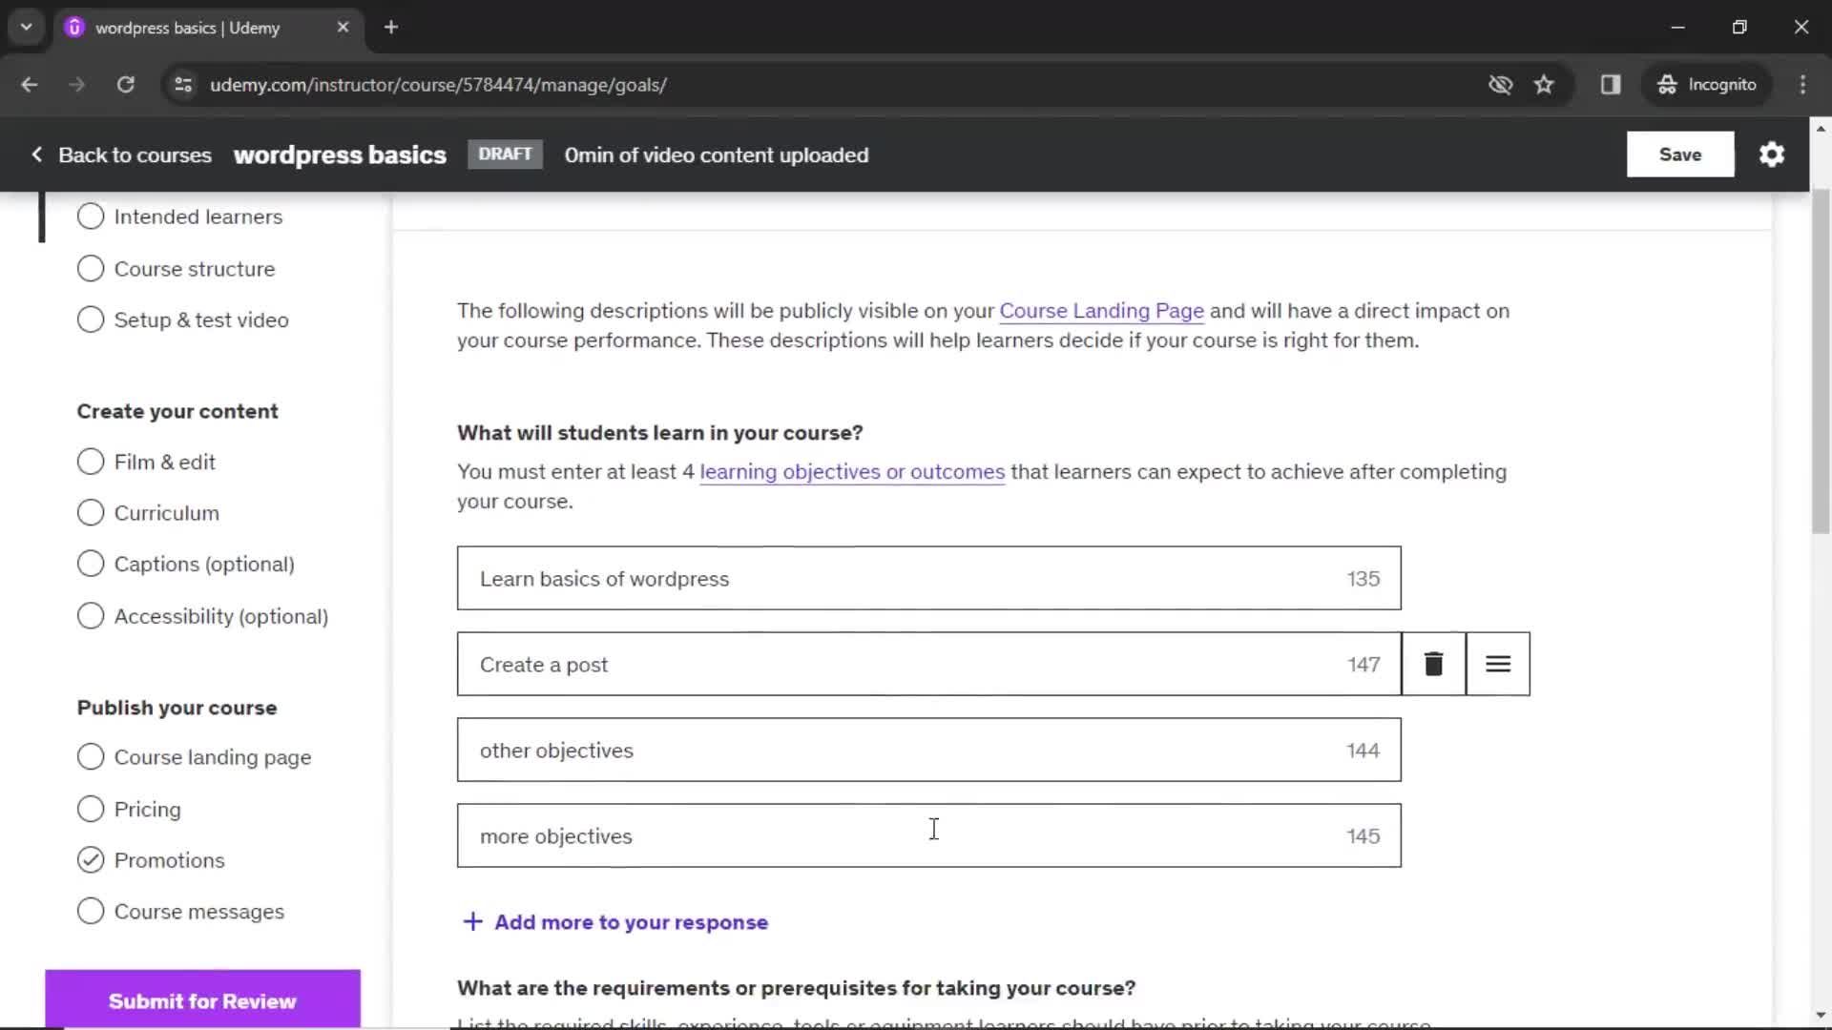Open 'Course Landing Page' link

[1102, 311]
